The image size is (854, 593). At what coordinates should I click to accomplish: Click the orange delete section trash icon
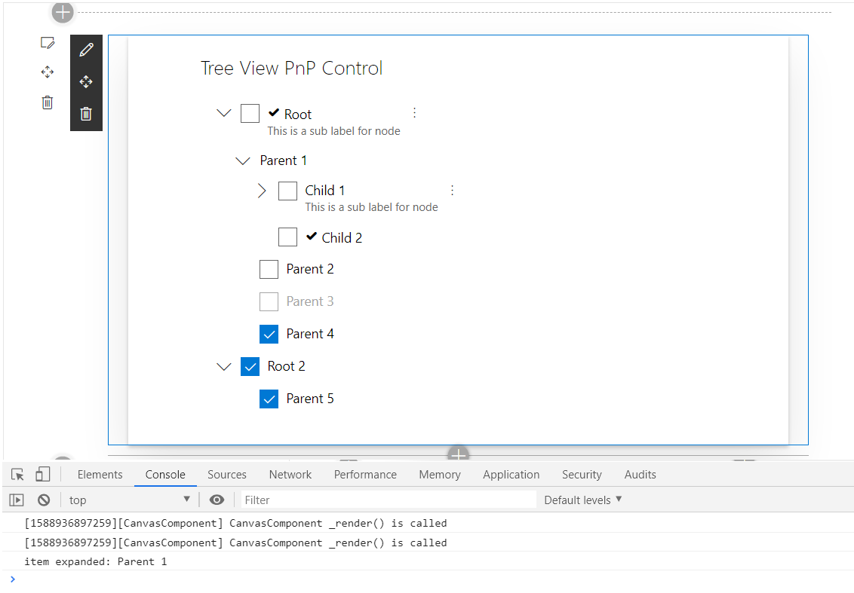click(47, 102)
